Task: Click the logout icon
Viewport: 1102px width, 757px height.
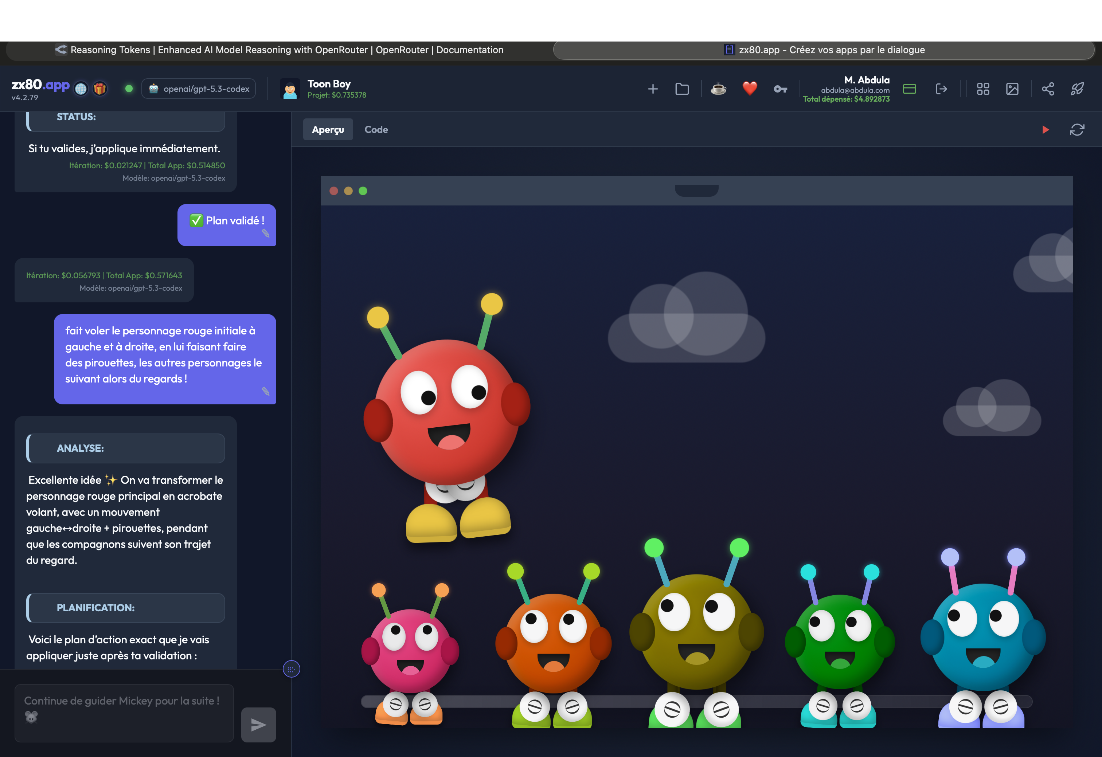Action: pos(941,89)
